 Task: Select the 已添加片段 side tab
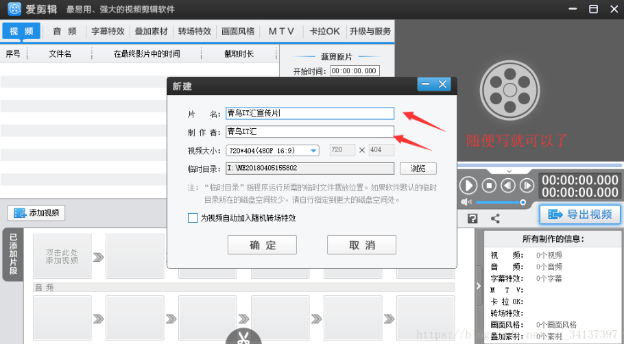tap(13, 254)
